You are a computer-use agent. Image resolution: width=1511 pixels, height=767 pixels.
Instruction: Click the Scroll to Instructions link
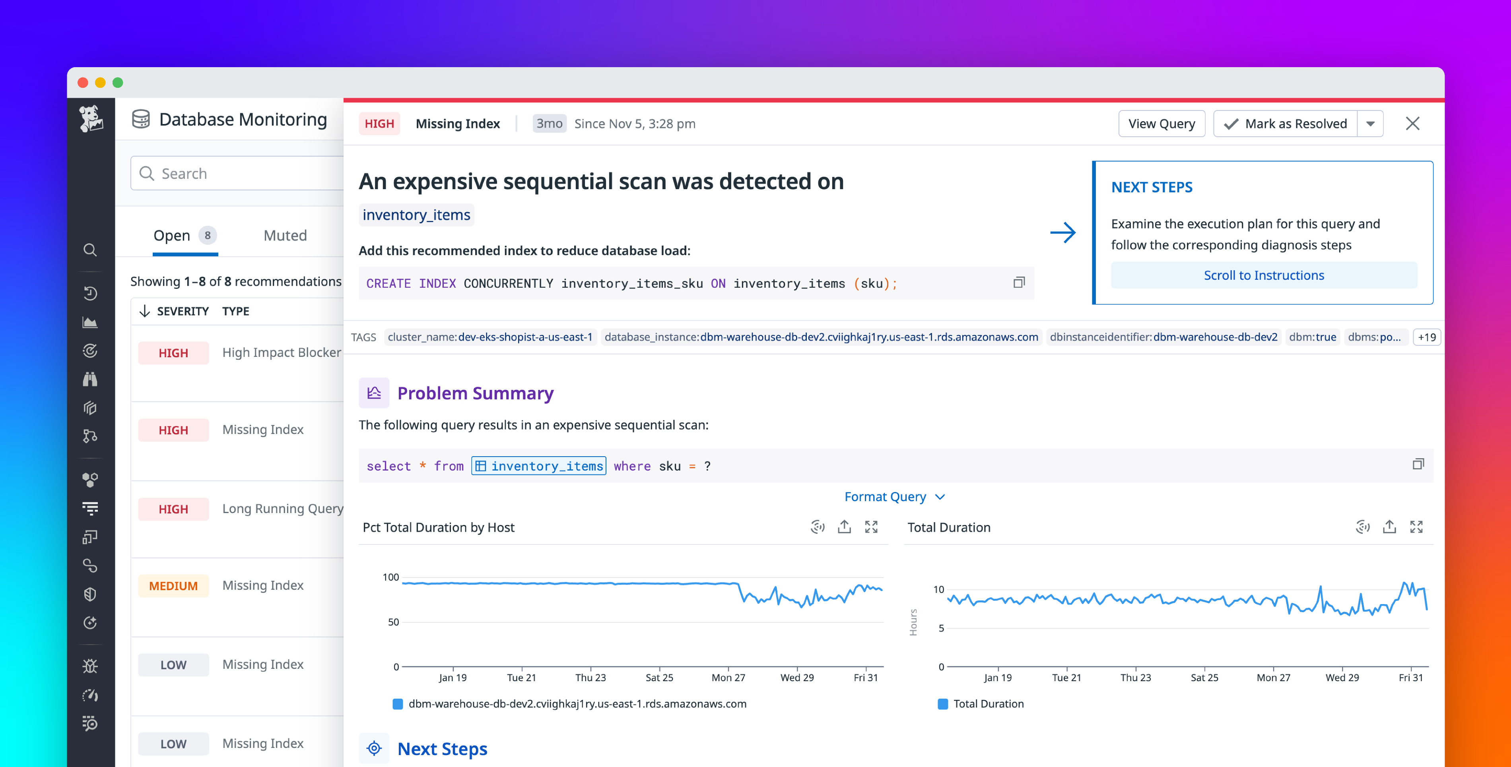tap(1263, 275)
